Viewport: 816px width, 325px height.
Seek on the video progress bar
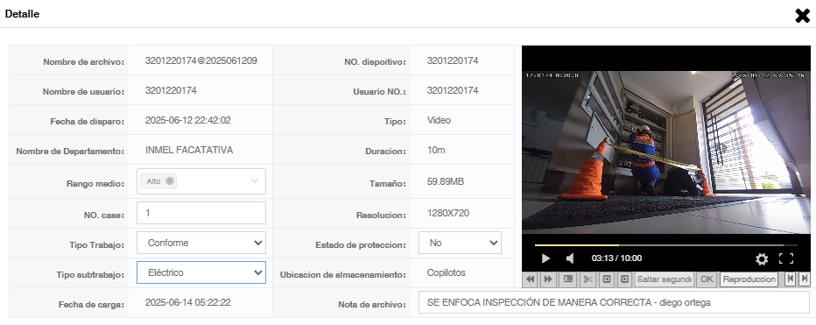coord(665,244)
